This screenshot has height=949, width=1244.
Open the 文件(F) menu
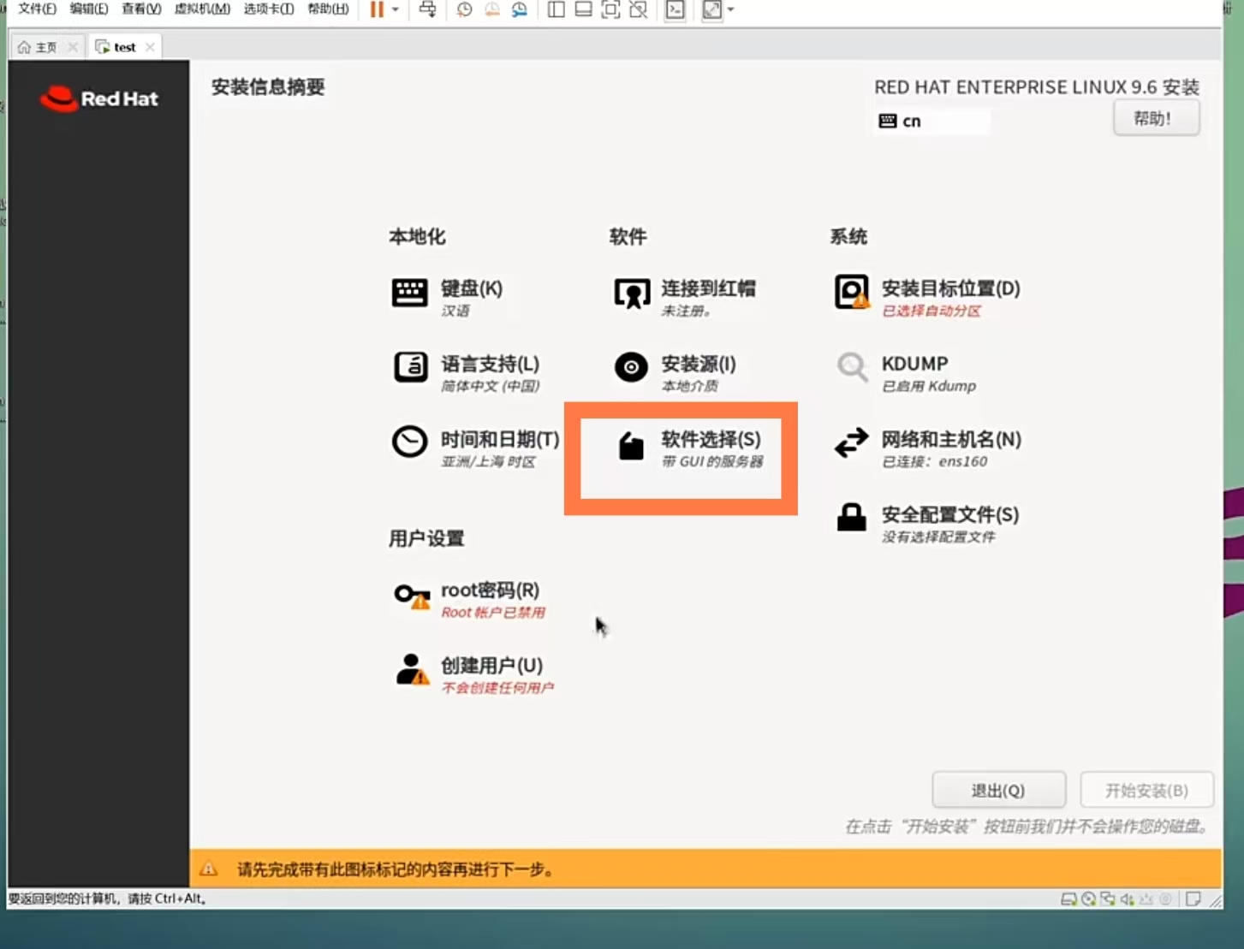[x=37, y=9]
